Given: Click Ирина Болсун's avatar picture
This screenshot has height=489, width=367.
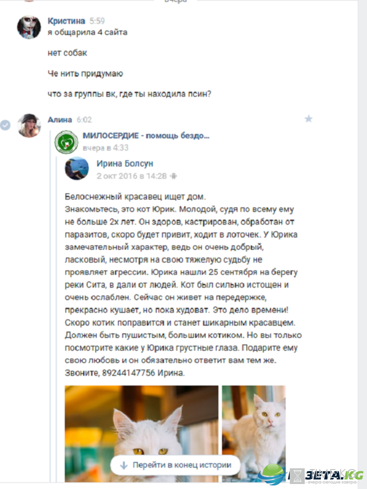Looking at the screenshot, I should (77, 169).
